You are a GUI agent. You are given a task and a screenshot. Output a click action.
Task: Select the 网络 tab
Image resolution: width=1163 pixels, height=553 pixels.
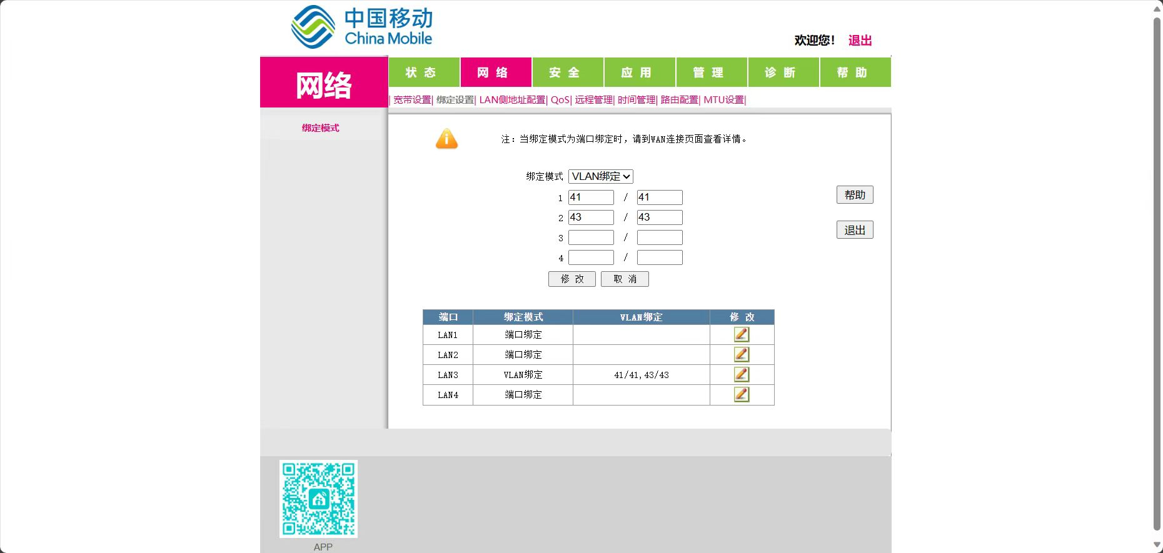coord(496,72)
